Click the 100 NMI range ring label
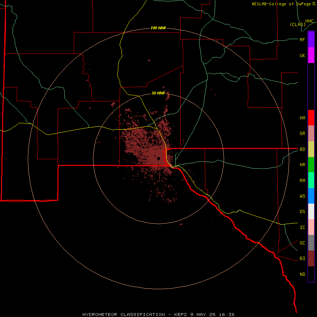 pyautogui.click(x=158, y=28)
